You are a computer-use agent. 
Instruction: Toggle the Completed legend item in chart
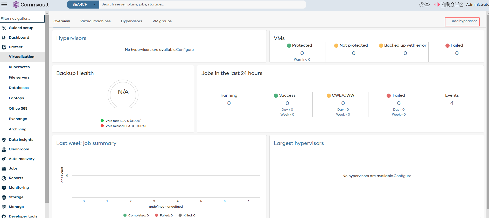coord(136,215)
